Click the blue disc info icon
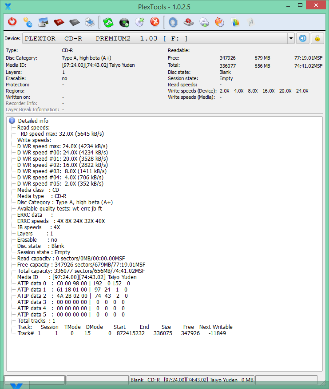Screen dimensions: 329x389 coord(173,22)
